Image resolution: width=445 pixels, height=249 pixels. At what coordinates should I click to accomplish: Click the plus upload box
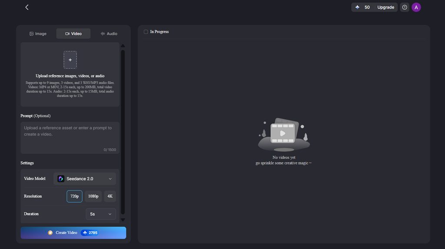click(x=70, y=60)
